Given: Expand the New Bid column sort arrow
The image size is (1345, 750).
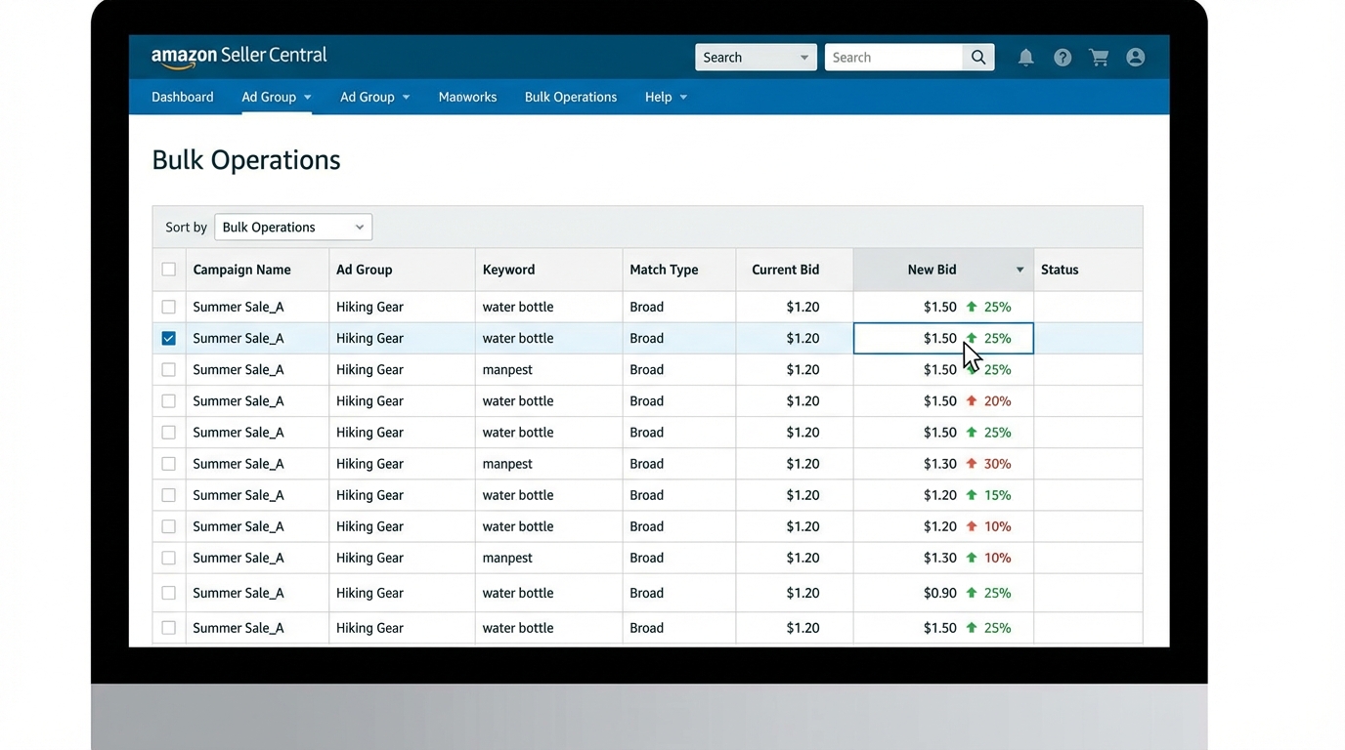Looking at the screenshot, I should point(1020,271).
